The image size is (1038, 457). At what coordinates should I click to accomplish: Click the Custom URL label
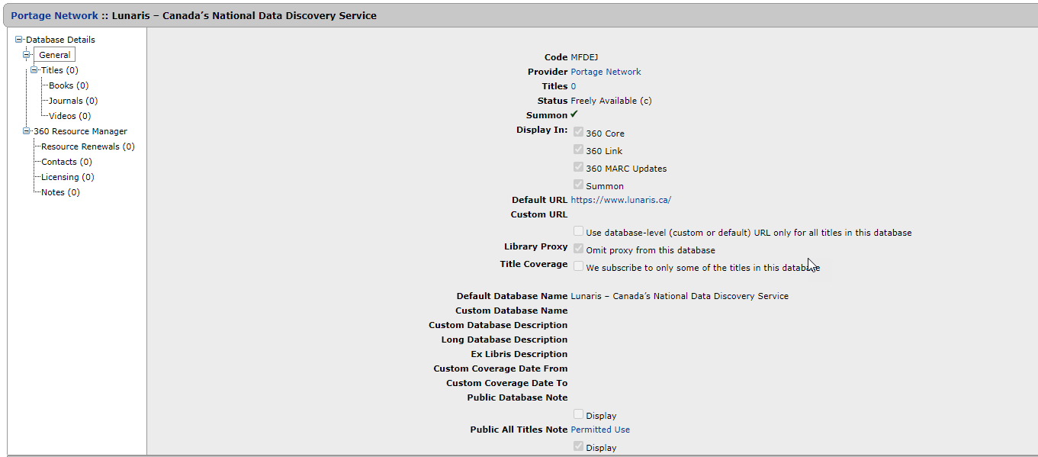pos(539,214)
